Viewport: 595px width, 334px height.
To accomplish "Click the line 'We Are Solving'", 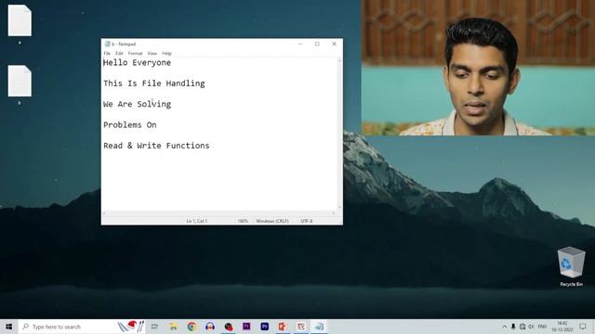I will pos(137,104).
